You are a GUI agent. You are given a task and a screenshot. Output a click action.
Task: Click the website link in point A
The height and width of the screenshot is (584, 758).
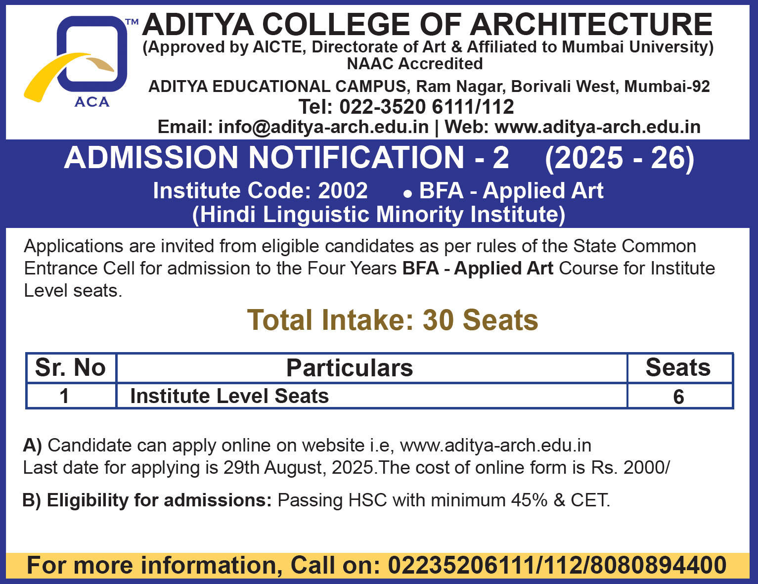tap(495, 446)
